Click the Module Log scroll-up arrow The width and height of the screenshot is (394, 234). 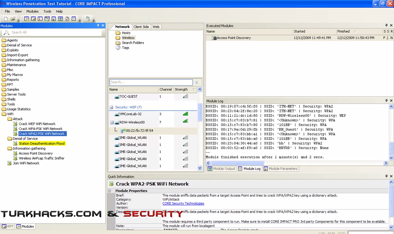(x=391, y=107)
